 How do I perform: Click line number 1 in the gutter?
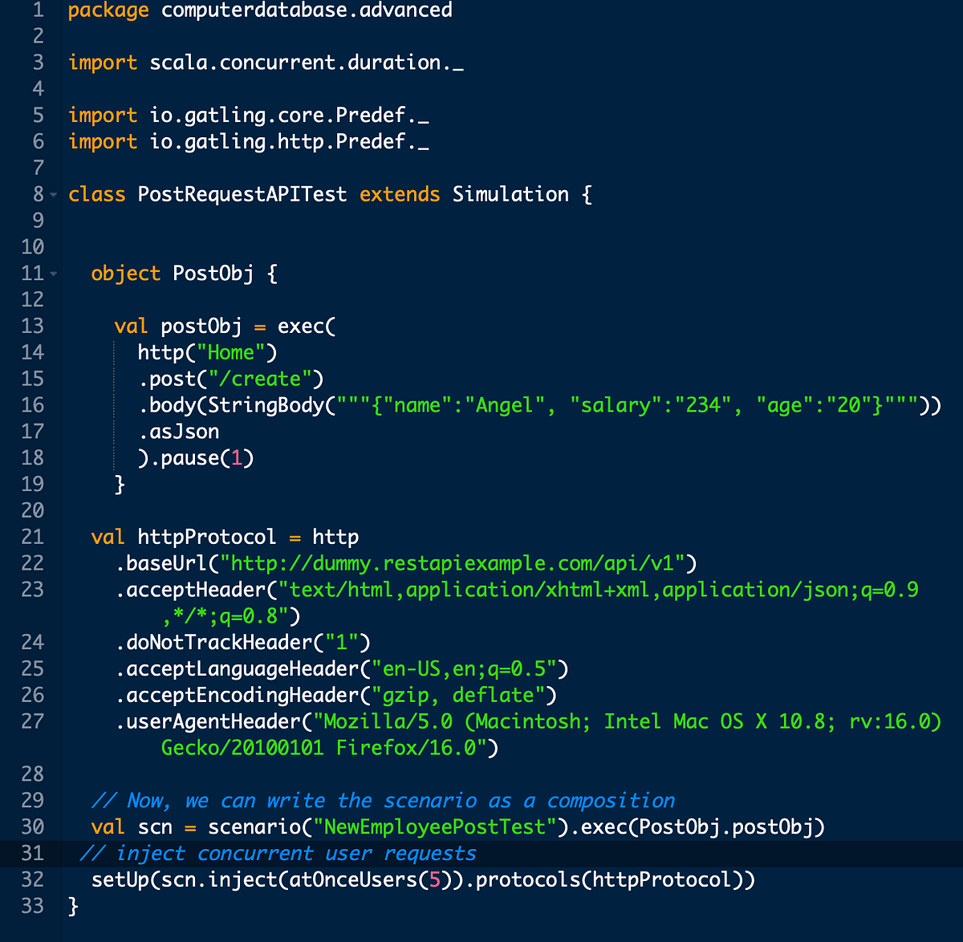(x=37, y=10)
